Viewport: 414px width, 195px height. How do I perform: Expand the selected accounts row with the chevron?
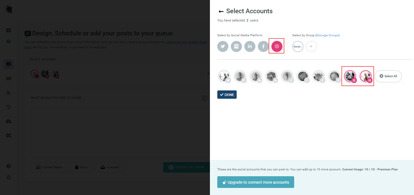[x=208, y=74]
